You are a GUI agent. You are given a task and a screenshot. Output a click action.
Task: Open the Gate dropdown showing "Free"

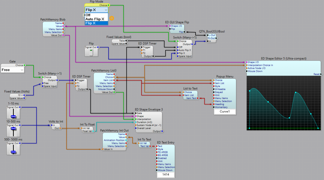point(13,70)
